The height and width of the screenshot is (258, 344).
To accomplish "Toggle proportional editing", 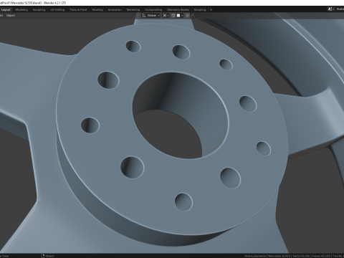I will (x=188, y=16).
